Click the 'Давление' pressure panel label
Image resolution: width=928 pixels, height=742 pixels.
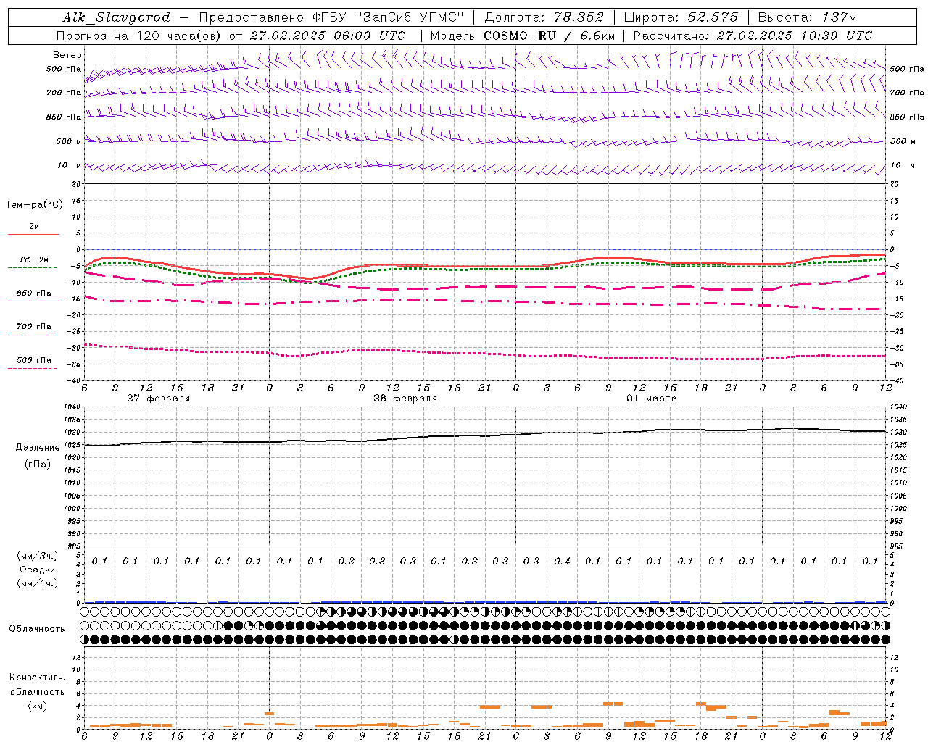click(38, 448)
